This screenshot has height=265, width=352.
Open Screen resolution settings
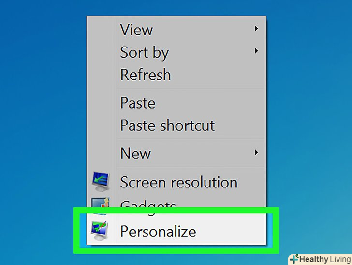178,182
